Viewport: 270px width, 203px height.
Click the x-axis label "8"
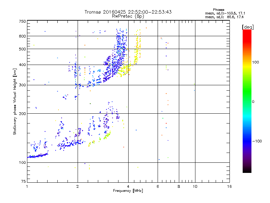point(179,186)
